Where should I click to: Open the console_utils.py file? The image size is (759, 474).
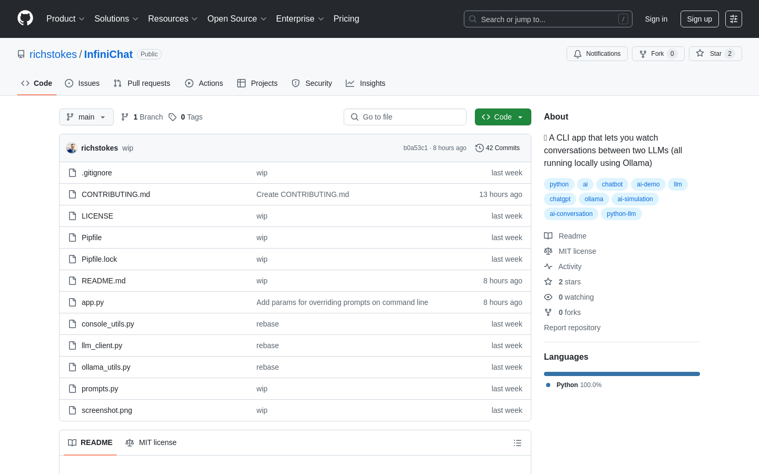pos(108,324)
